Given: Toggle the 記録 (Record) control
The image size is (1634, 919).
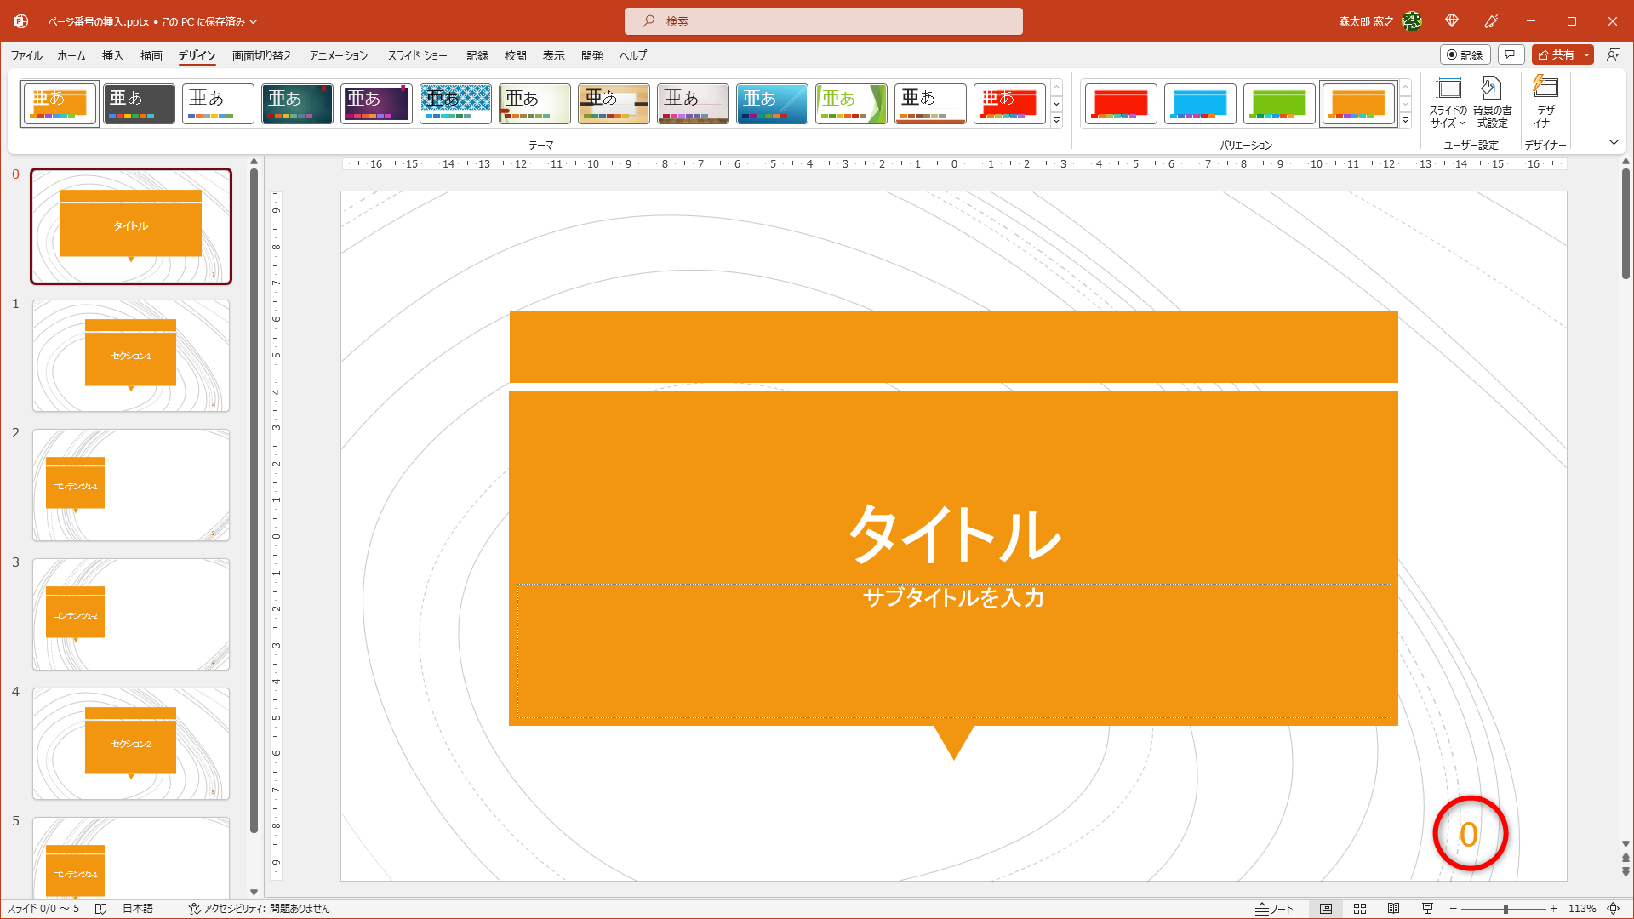Looking at the screenshot, I should [1467, 54].
